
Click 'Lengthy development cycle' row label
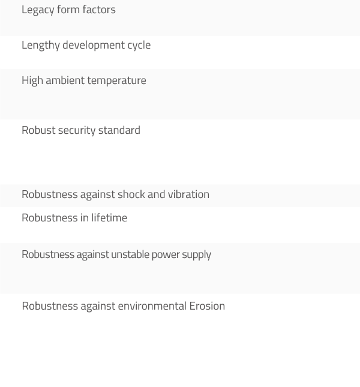tap(86, 46)
